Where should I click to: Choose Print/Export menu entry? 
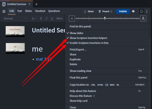coord(107,49)
